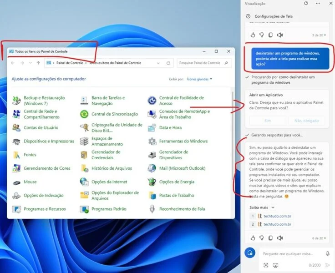Open Opções da Internet
The image size is (335, 273).
click(x=103, y=182)
